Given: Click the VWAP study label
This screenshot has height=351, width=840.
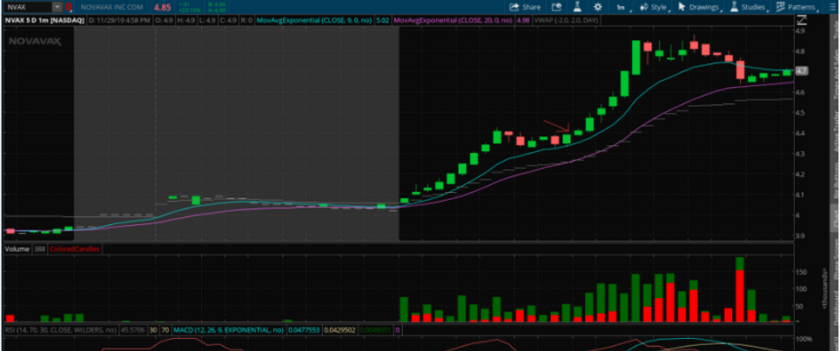Looking at the screenshot, I should pyautogui.click(x=567, y=21).
